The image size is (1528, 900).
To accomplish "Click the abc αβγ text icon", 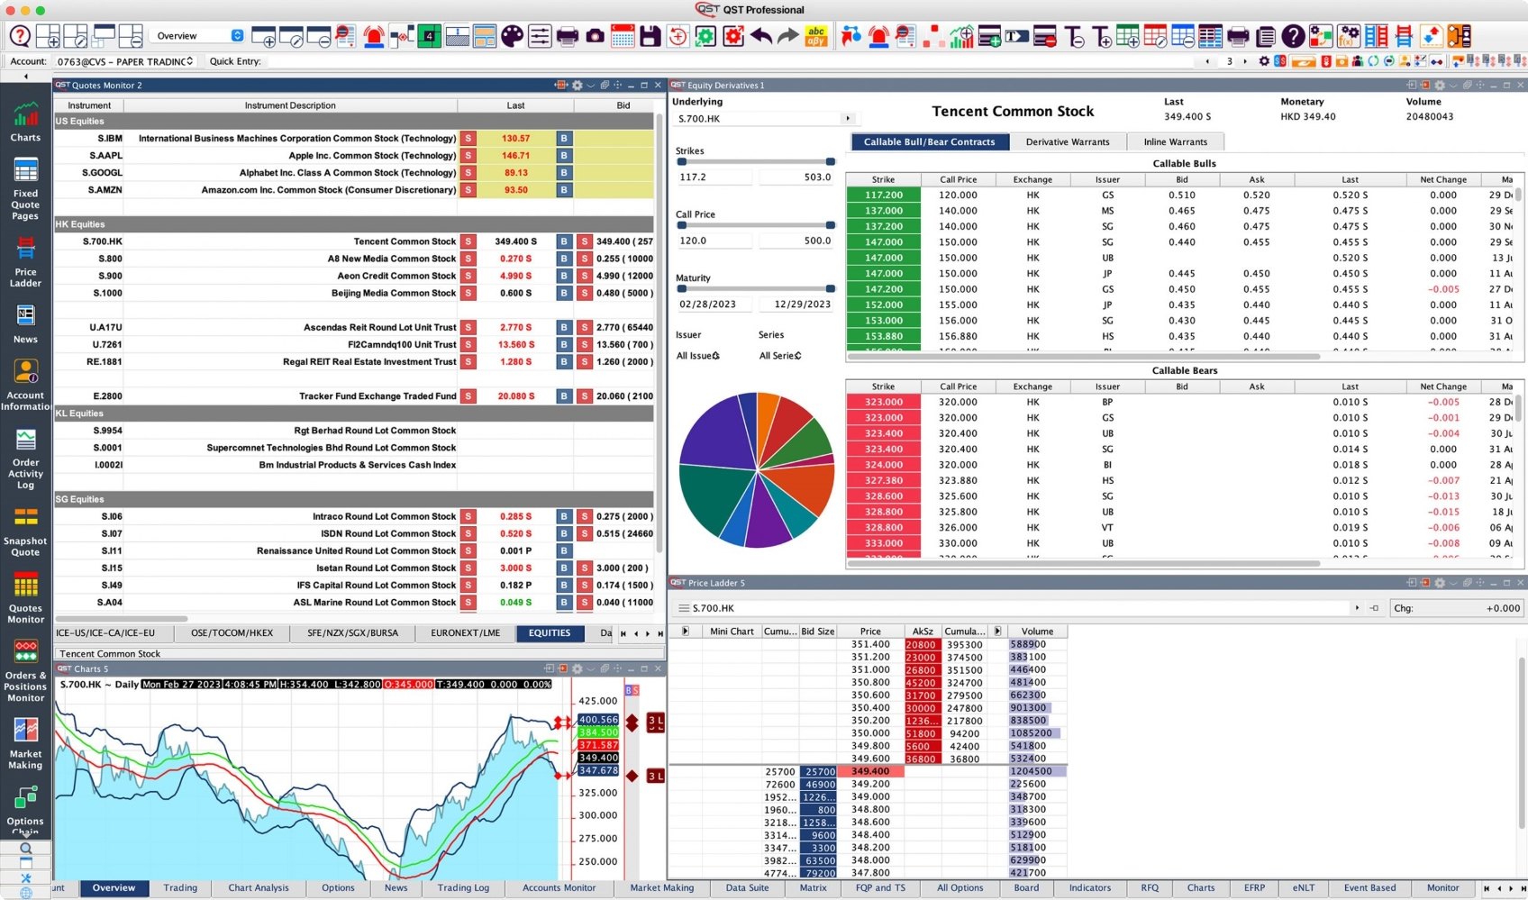I will point(816,36).
